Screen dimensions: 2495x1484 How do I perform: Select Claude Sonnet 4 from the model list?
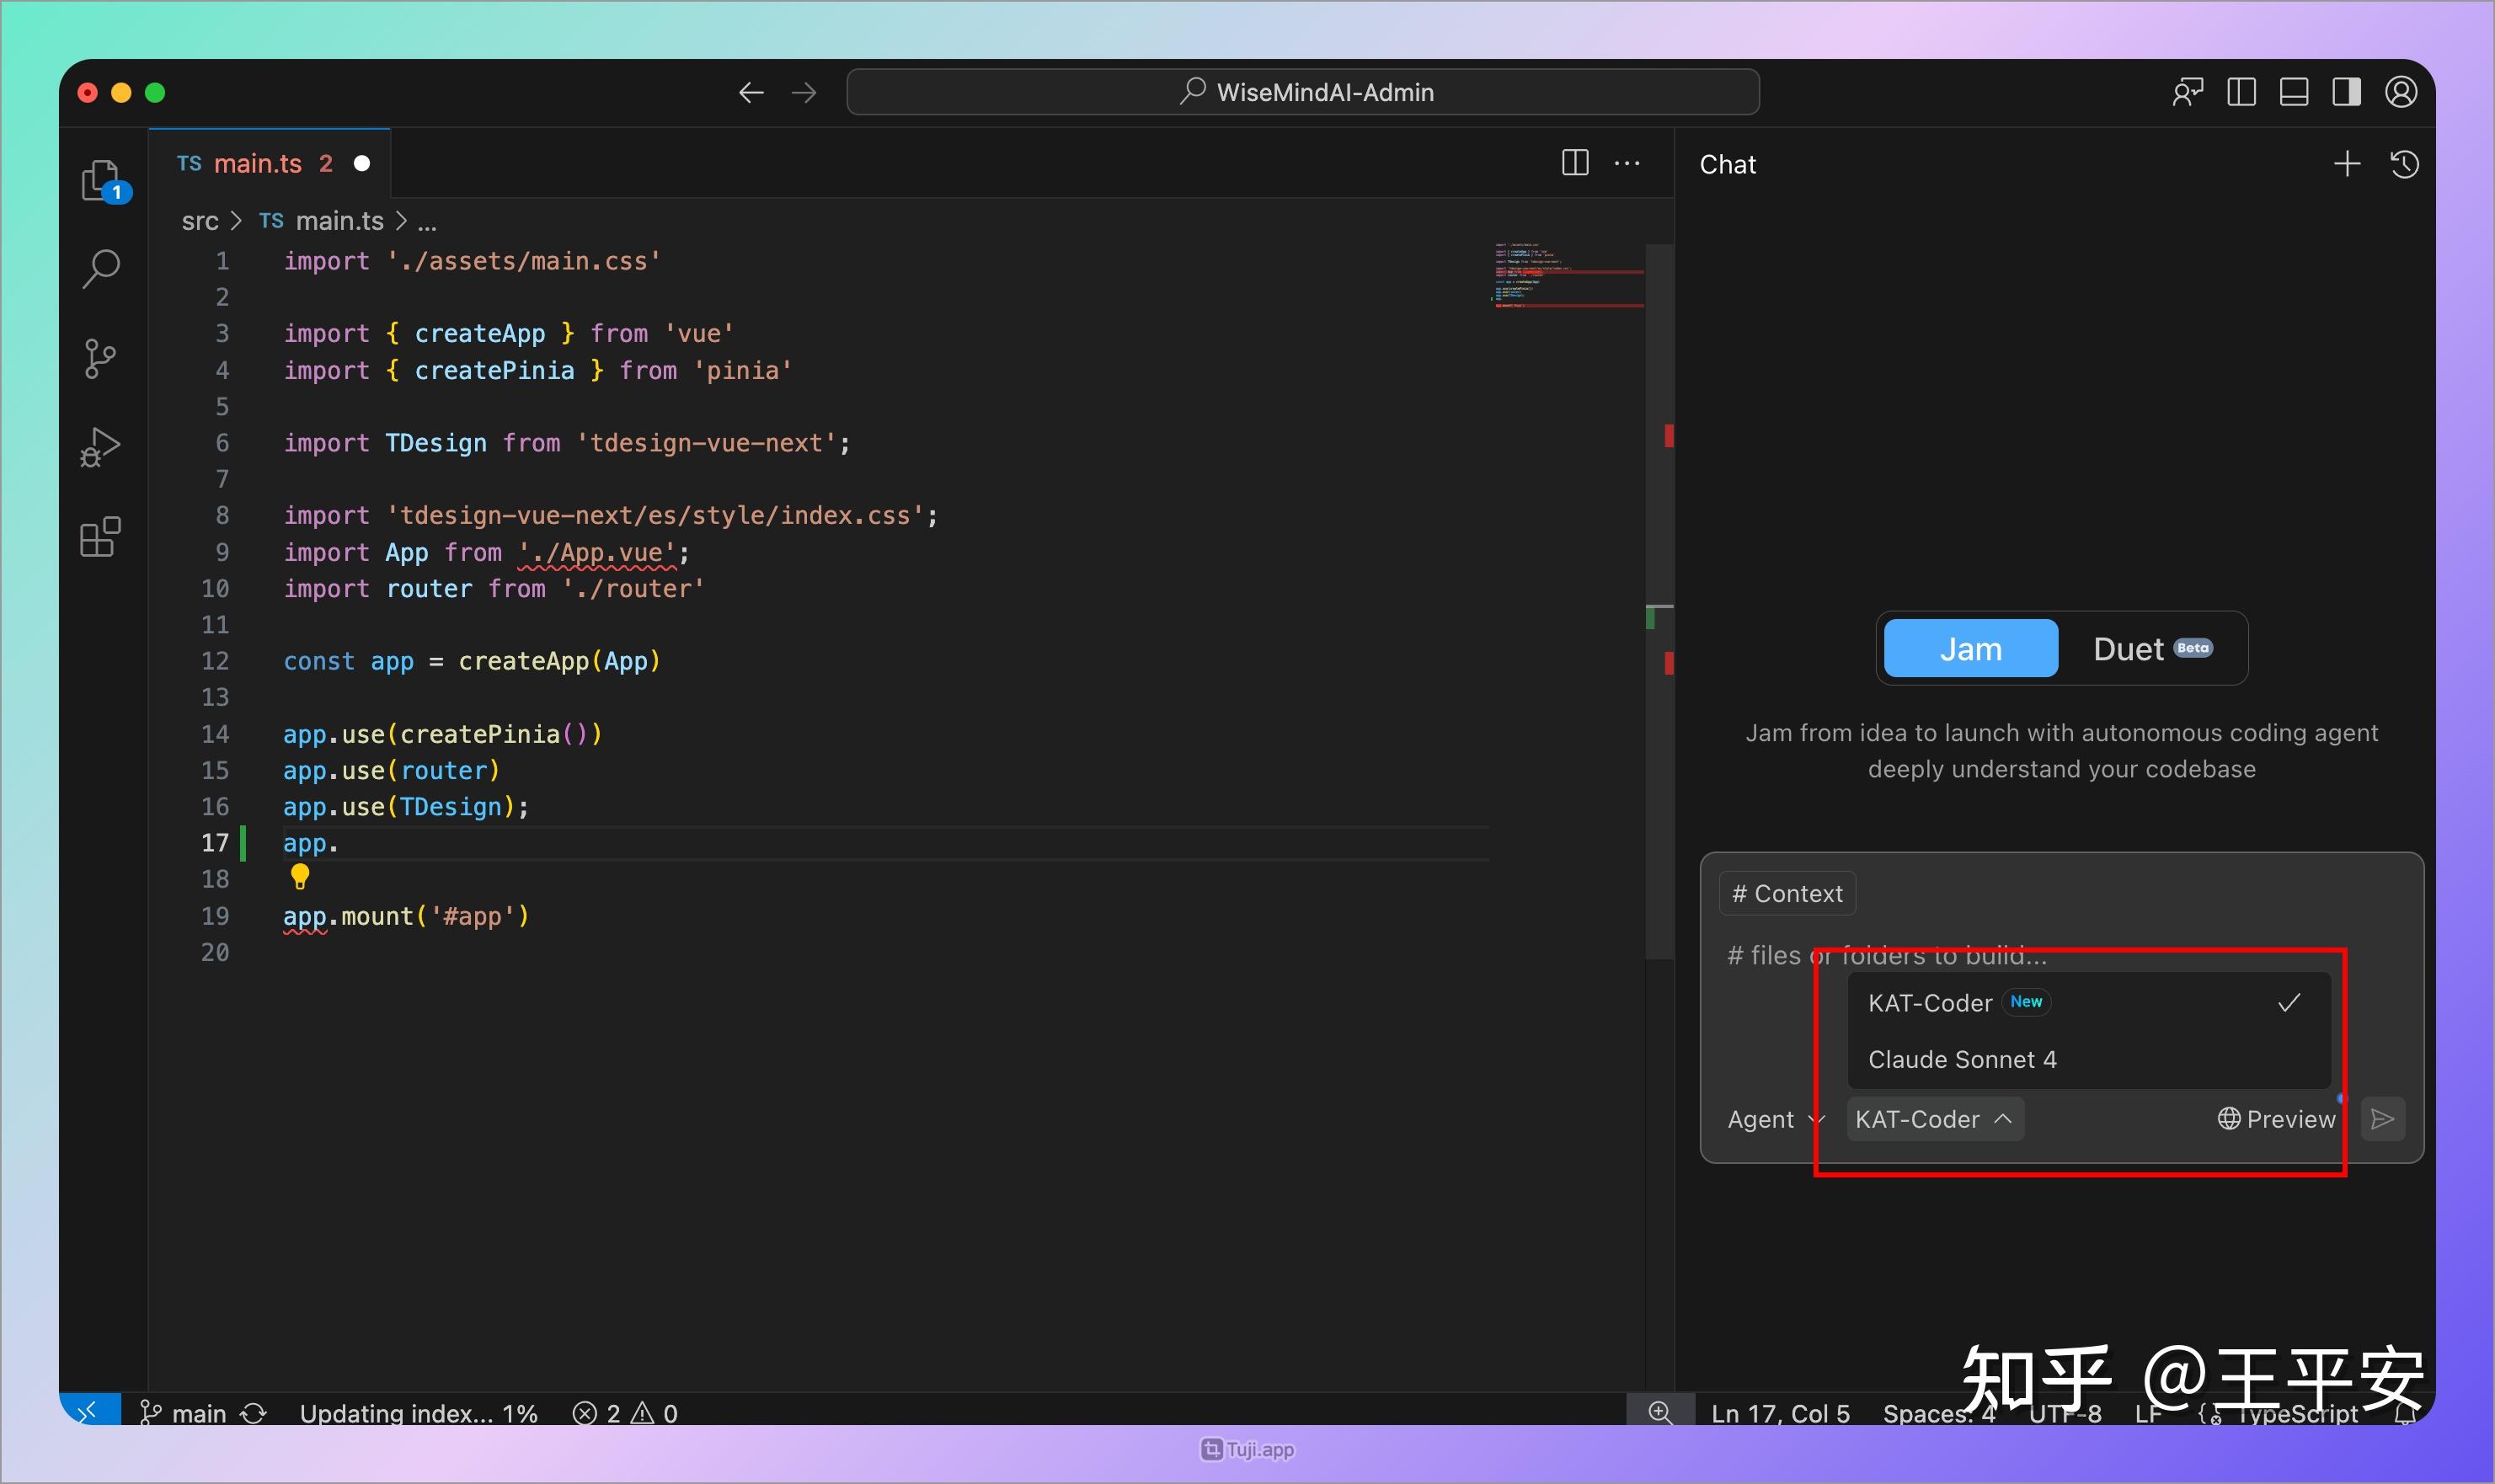(x=1962, y=1059)
